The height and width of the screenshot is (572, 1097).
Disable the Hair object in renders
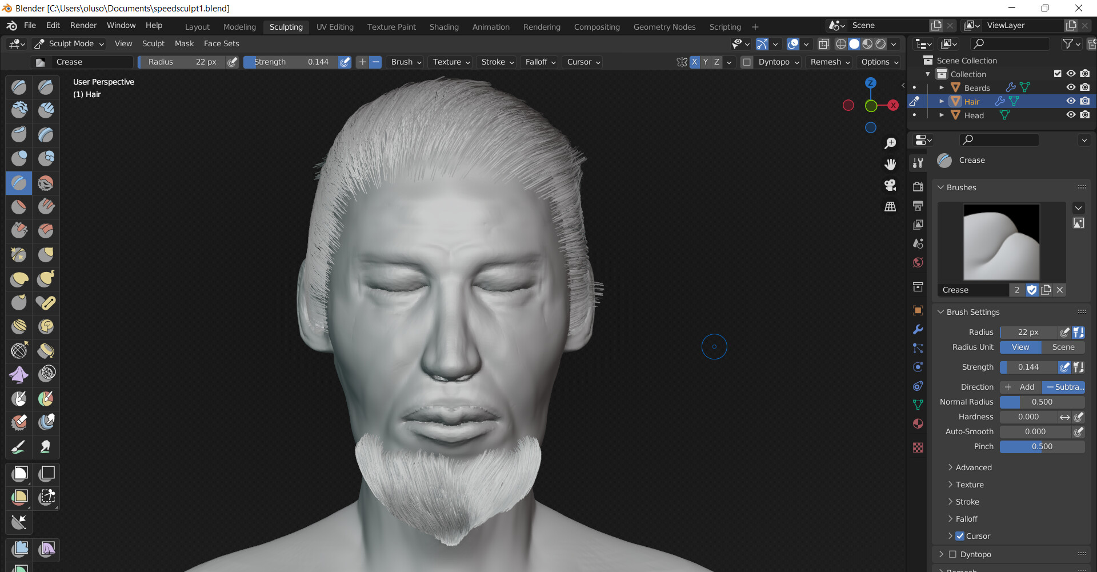click(x=1085, y=101)
